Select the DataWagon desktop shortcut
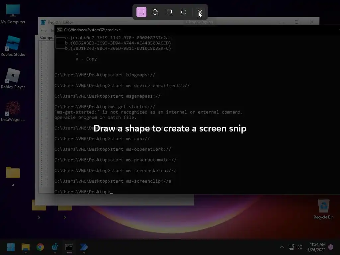This screenshot has height=255, width=340. 13,111
